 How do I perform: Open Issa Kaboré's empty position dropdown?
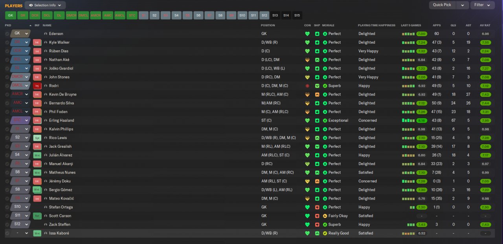coord(20,233)
